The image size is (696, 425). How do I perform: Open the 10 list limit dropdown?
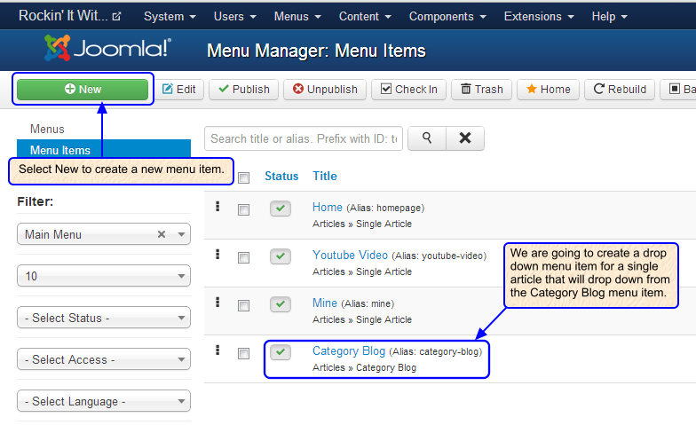(104, 276)
